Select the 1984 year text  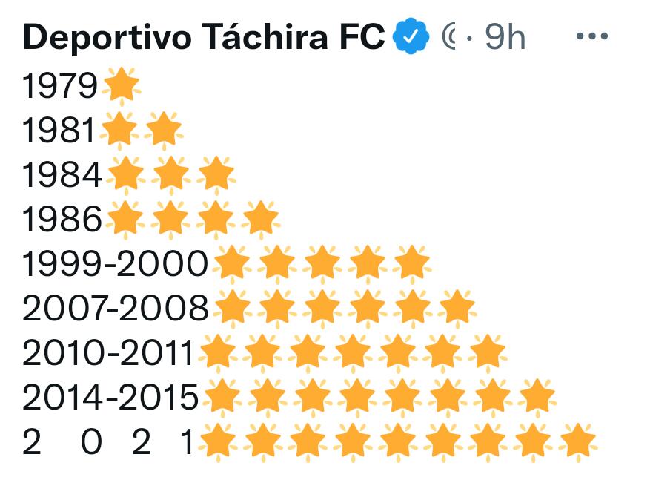(62, 174)
